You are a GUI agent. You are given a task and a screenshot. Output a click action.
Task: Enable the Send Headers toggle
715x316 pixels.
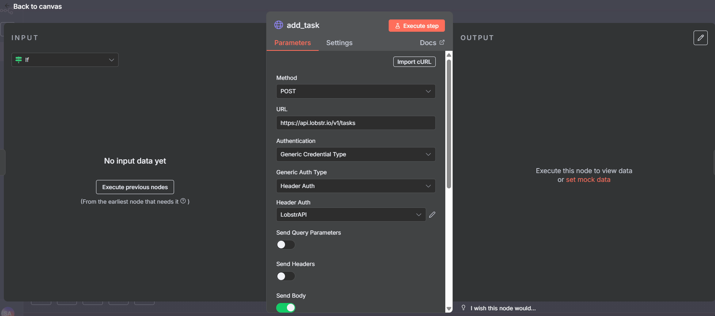click(286, 276)
